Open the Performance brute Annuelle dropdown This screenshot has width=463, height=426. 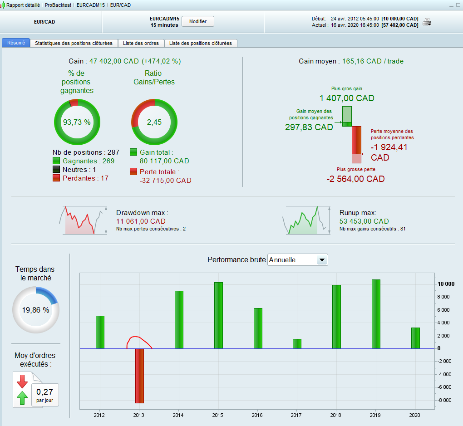click(x=298, y=260)
